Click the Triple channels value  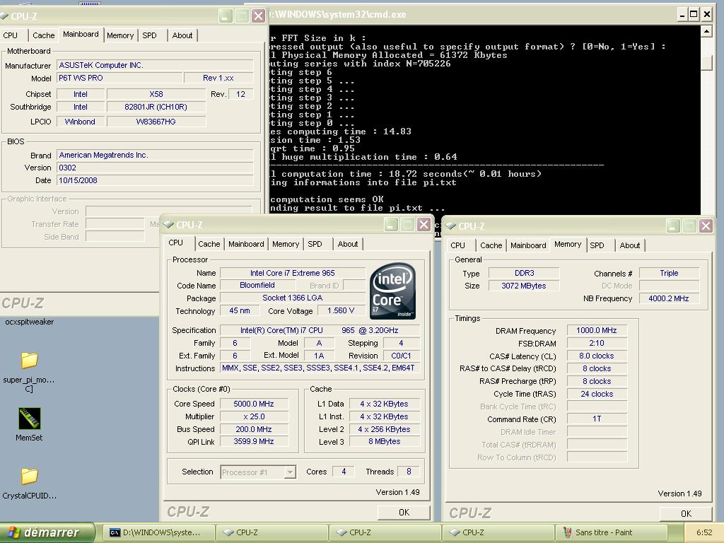click(669, 273)
